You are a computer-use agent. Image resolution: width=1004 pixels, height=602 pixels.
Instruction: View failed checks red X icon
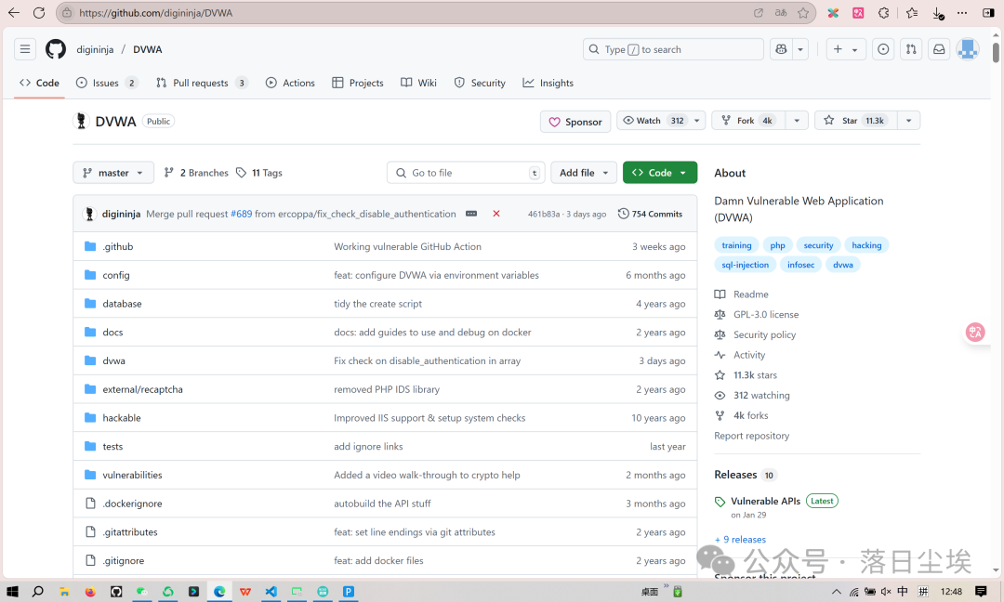pos(496,214)
